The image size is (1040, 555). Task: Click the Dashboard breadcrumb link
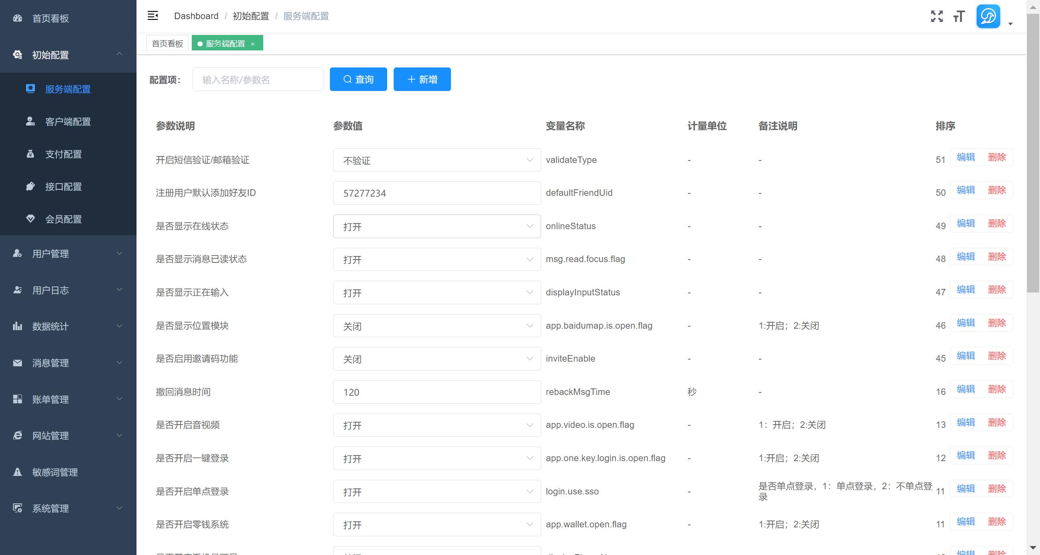point(196,16)
